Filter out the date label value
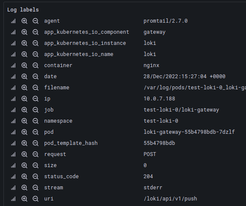The width and height of the screenshot is (246, 206). coord(36,77)
